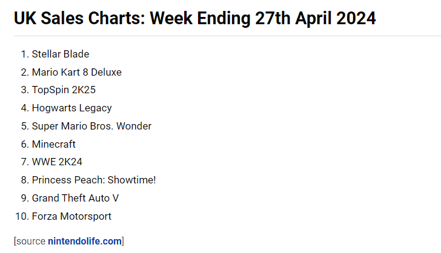
Task: Click Super Mario Bros. Wonder in list
Action: click(x=91, y=126)
